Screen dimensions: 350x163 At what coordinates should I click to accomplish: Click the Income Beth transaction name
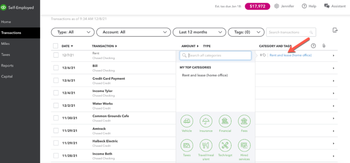coord(102,154)
